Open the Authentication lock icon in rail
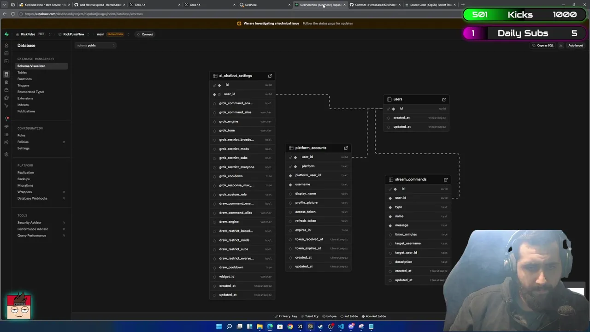Image resolution: width=590 pixels, height=332 pixels. pos(6,82)
